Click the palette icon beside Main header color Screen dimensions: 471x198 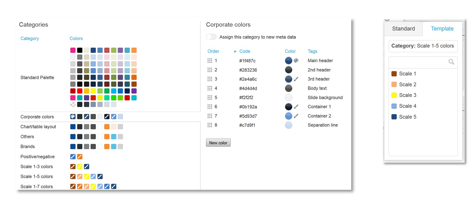(296, 61)
